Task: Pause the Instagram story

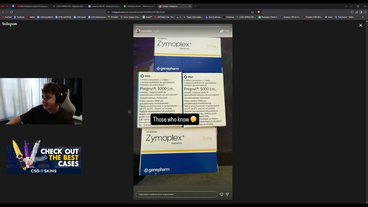Action: pyautogui.click(x=221, y=31)
